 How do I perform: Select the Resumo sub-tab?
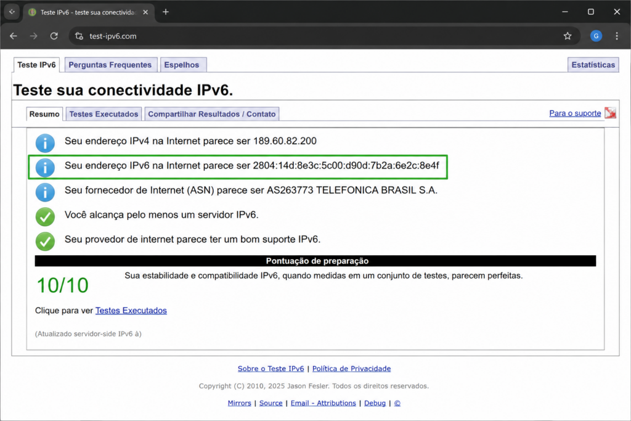(x=44, y=114)
